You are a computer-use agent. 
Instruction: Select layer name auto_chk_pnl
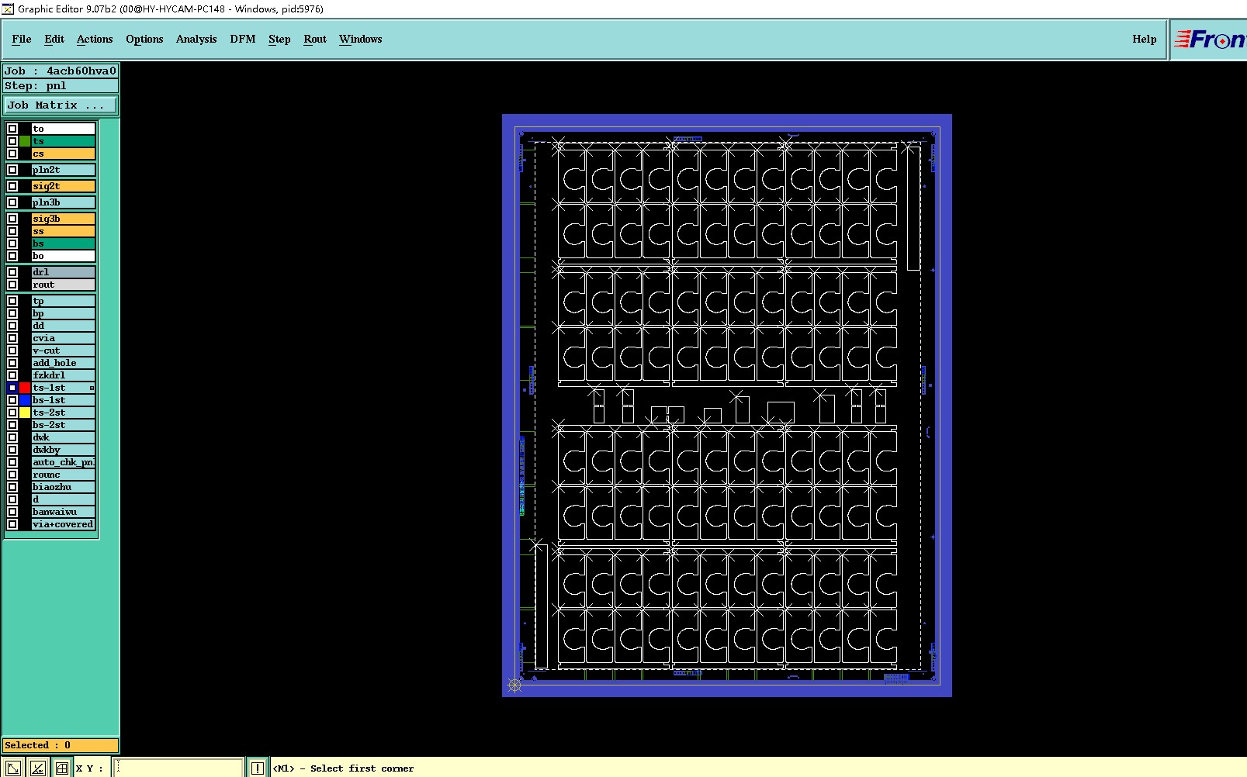click(x=64, y=462)
